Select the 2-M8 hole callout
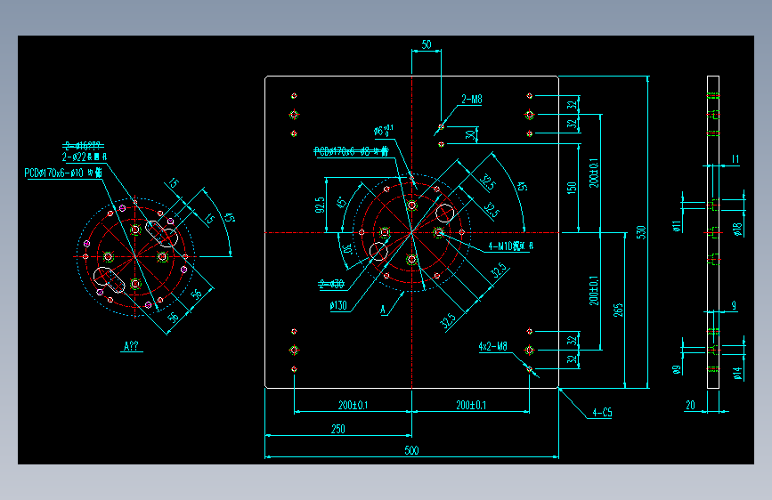 coord(472,100)
